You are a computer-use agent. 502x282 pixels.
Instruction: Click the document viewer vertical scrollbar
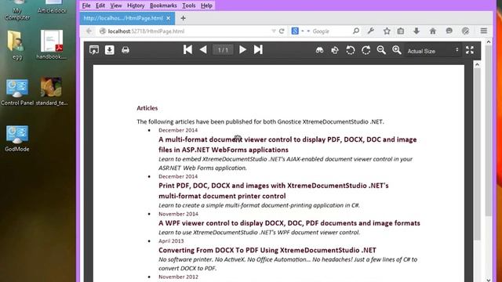point(477,155)
